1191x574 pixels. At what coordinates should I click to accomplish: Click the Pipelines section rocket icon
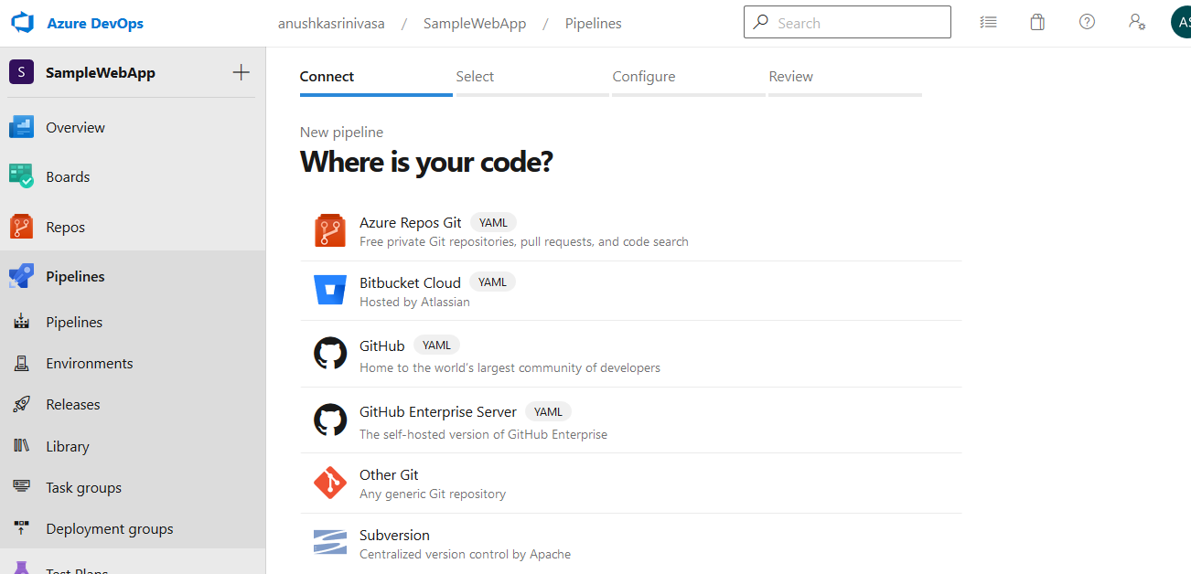pos(21,276)
